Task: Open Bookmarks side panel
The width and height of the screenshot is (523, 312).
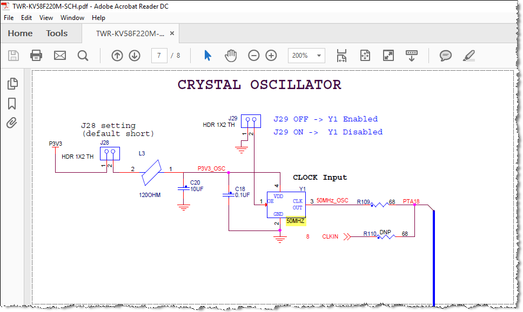Action: [12, 104]
